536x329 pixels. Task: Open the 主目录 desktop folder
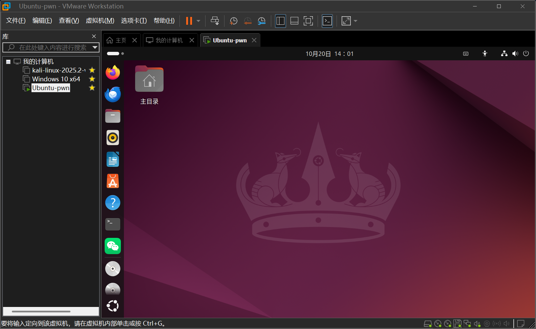point(149,85)
